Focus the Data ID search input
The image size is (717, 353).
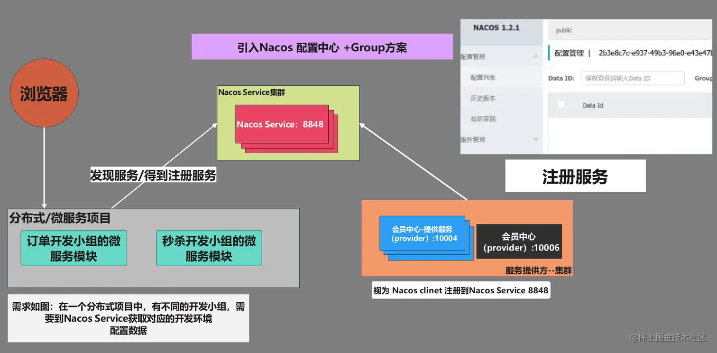(x=632, y=78)
